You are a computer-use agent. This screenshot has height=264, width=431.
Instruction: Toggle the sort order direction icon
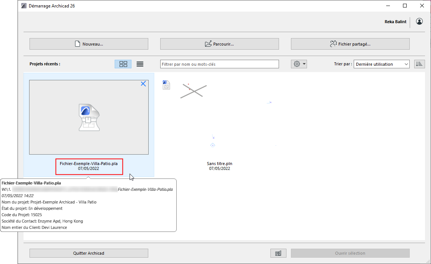click(419, 64)
